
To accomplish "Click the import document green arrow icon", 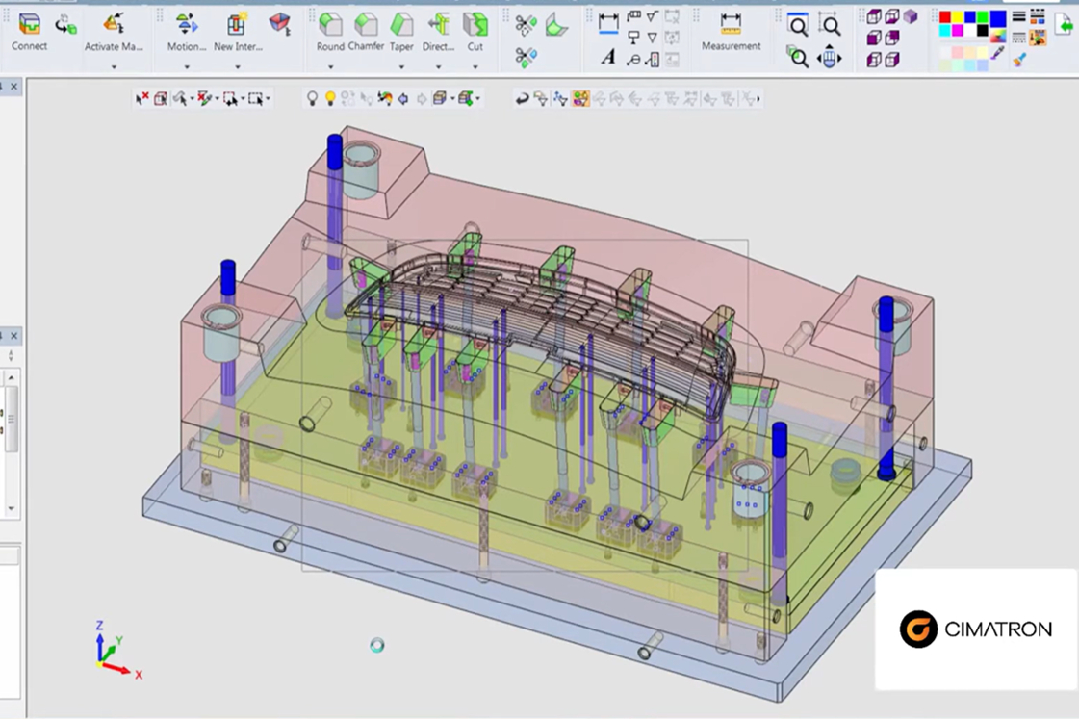I will 1064,25.
